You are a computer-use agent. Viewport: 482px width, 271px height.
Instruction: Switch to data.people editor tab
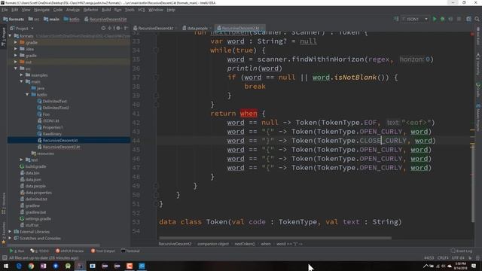(x=197, y=28)
